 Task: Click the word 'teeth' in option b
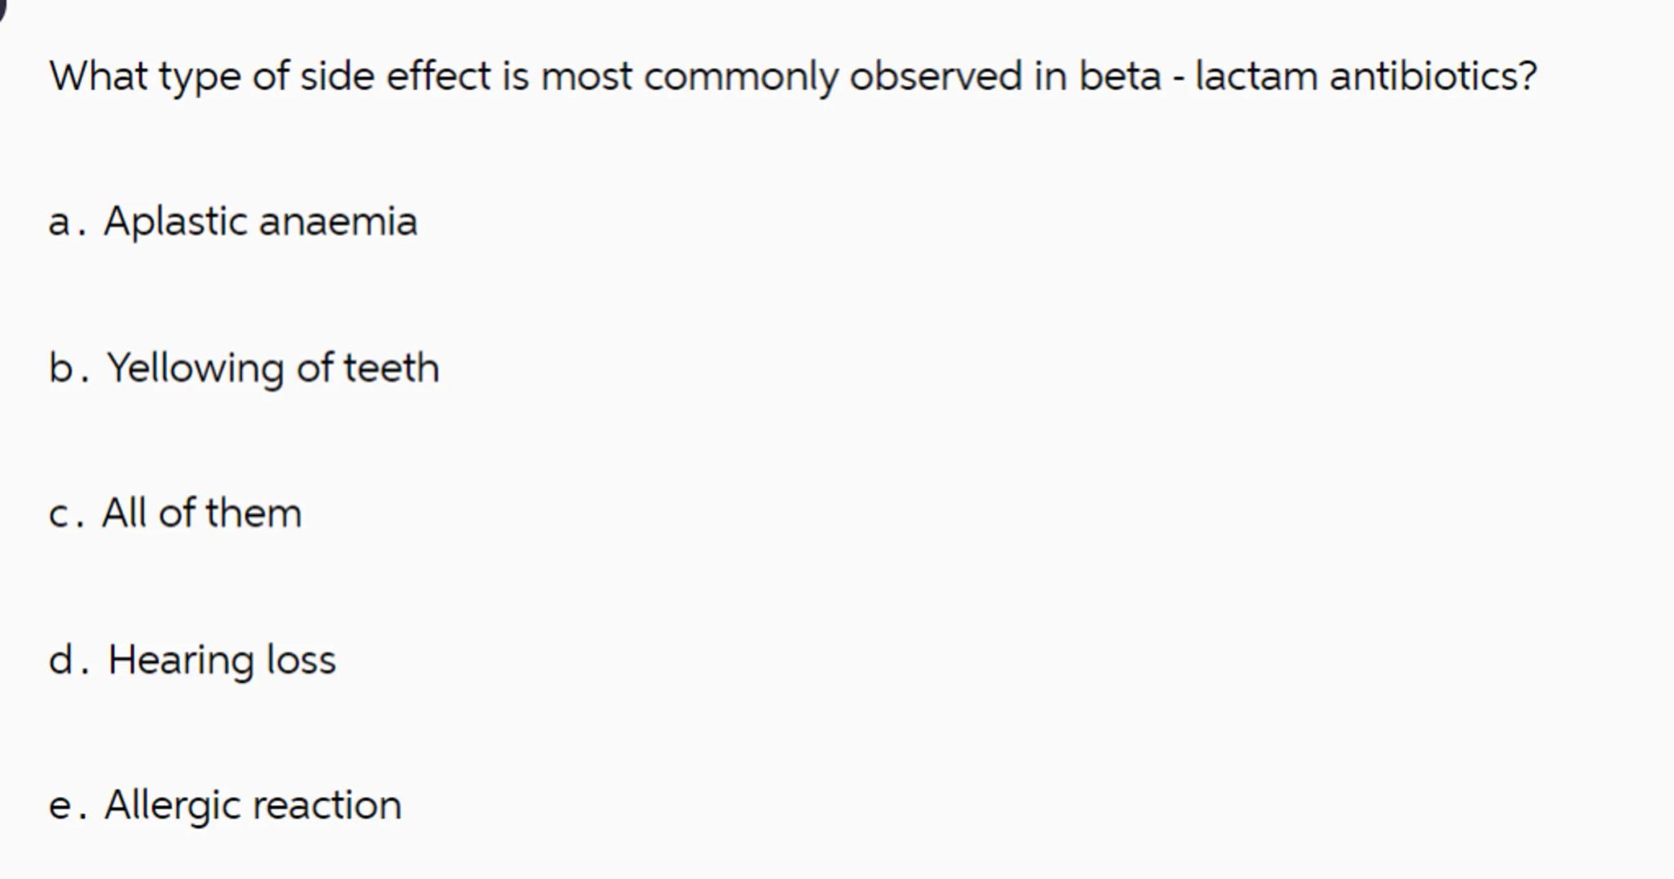tap(391, 368)
